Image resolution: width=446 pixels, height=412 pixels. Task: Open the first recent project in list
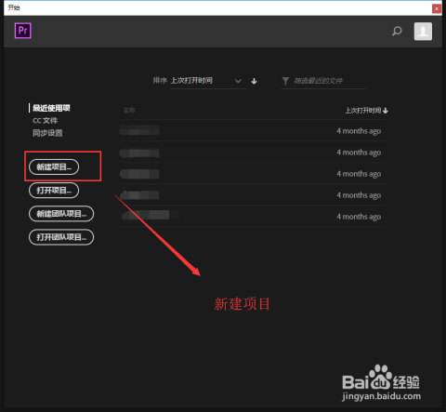point(252,130)
